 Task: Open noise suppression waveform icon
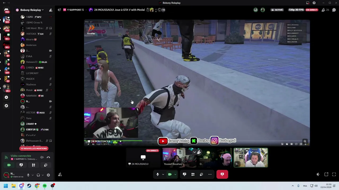pos(42,157)
